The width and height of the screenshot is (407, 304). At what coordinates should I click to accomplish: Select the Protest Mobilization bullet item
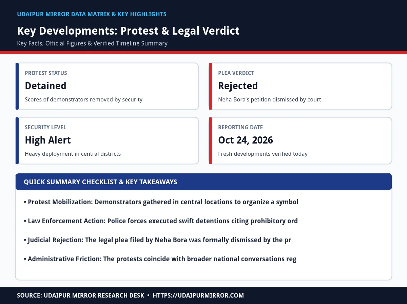(x=161, y=202)
